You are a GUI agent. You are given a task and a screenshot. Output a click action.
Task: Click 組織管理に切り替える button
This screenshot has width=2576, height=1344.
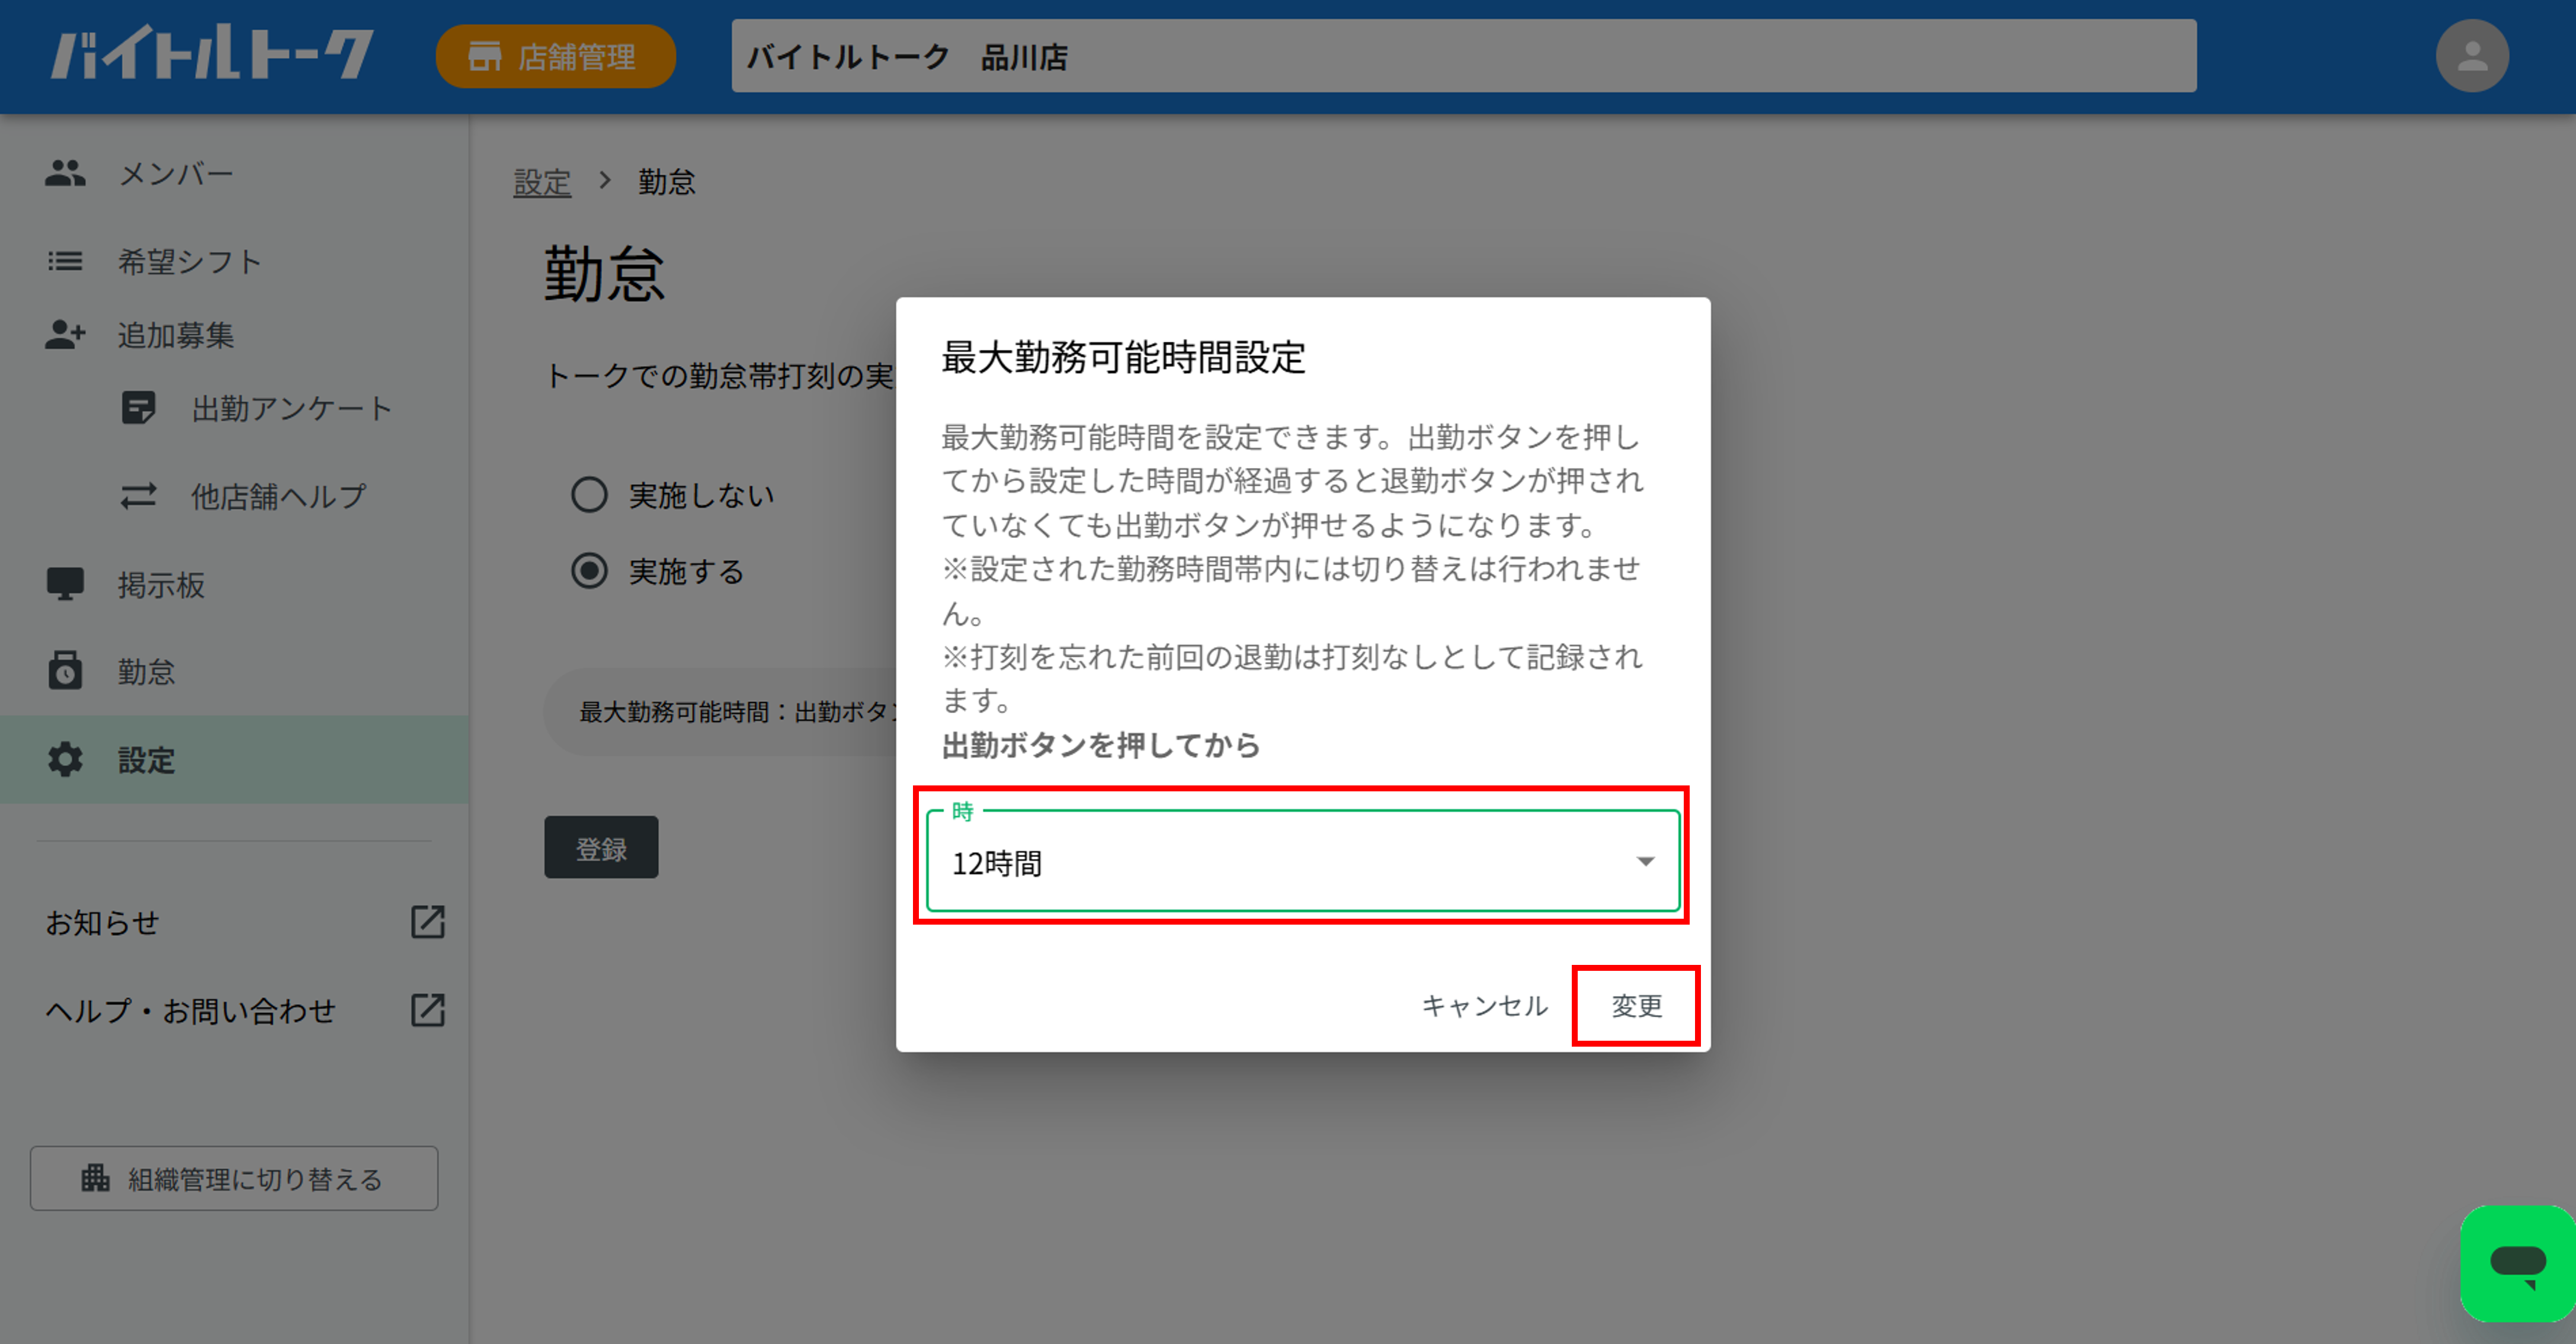tap(234, 1178)
